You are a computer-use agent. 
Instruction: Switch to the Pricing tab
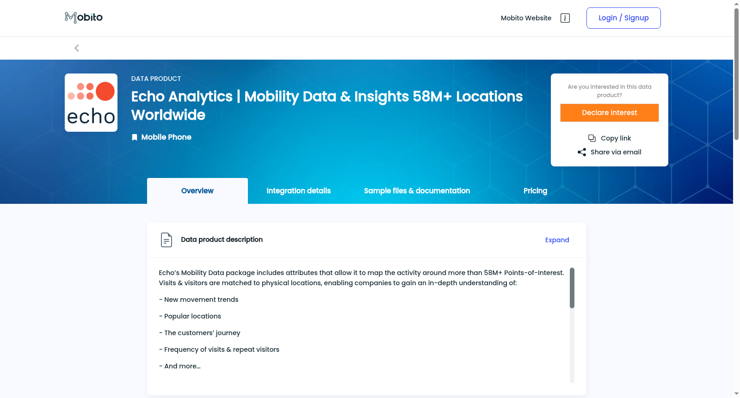point(536,191)
